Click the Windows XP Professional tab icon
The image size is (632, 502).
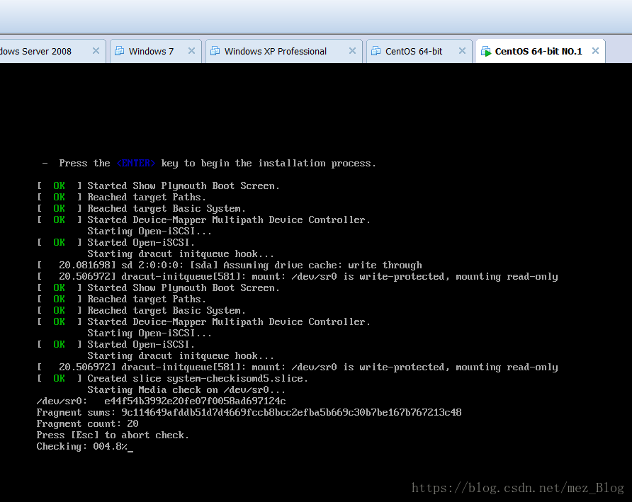click(214, 51)
